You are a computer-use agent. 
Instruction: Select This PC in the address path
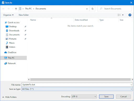[28, 9]
